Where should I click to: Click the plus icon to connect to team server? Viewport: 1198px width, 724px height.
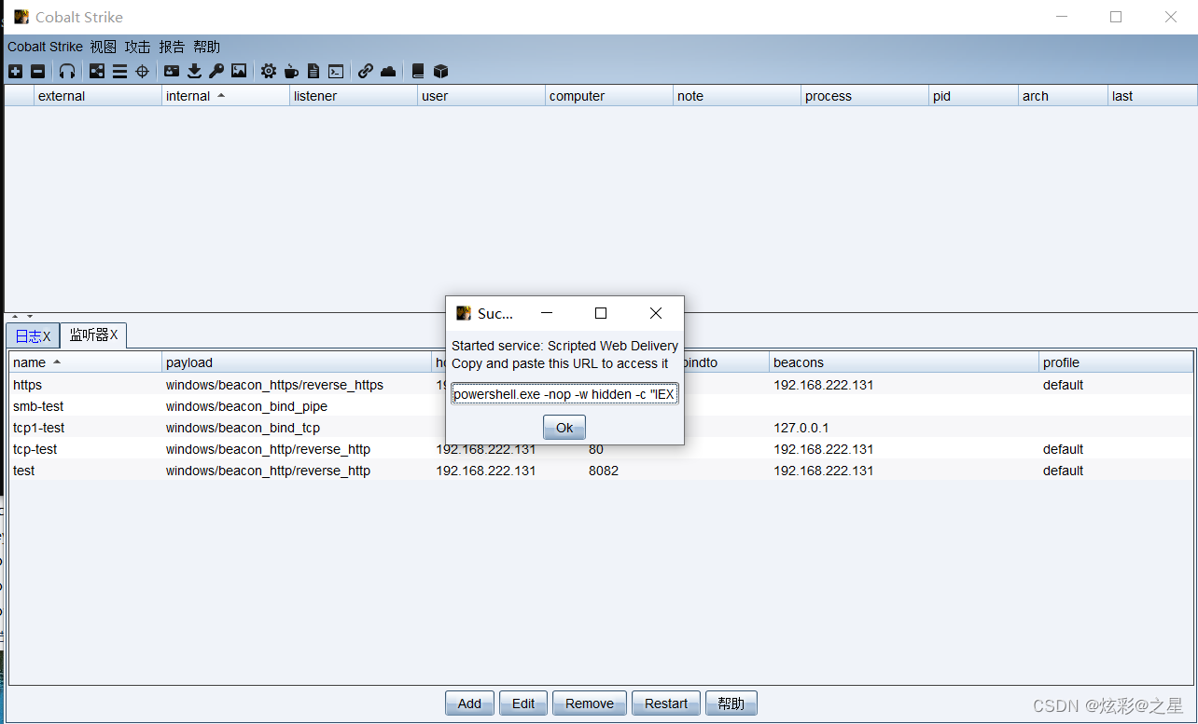(15, 71)
